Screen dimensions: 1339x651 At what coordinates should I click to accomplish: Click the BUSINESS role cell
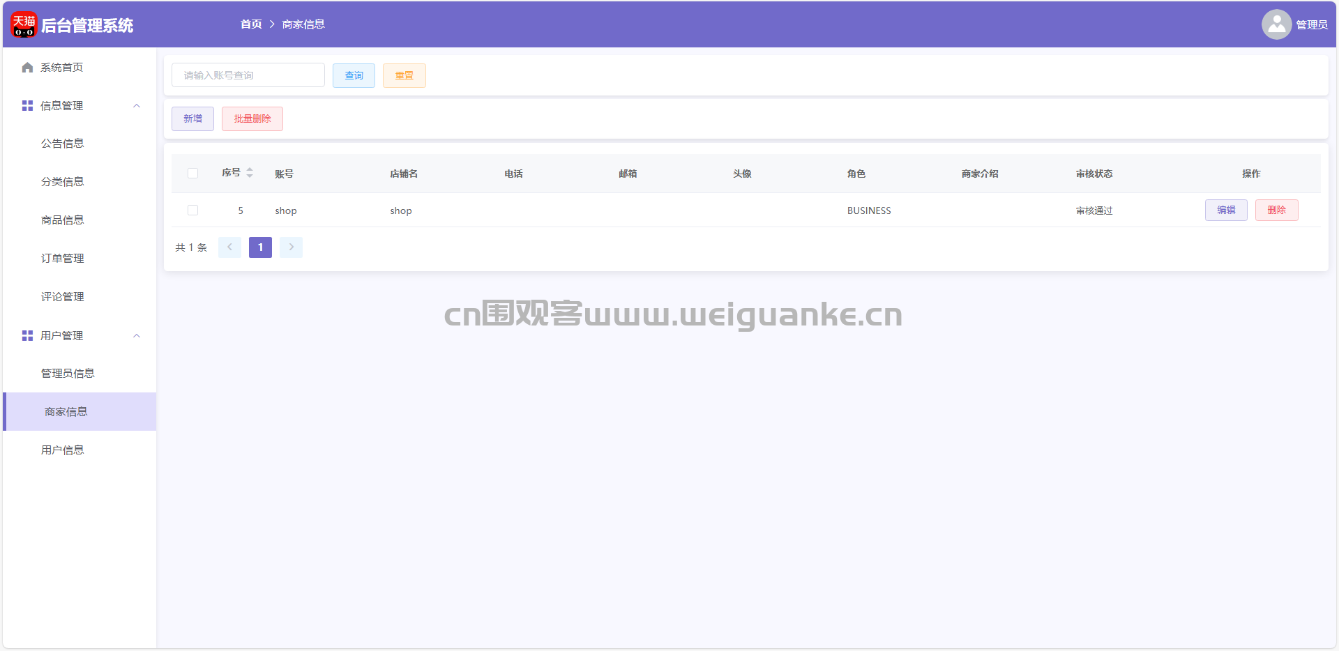(869, 210)
